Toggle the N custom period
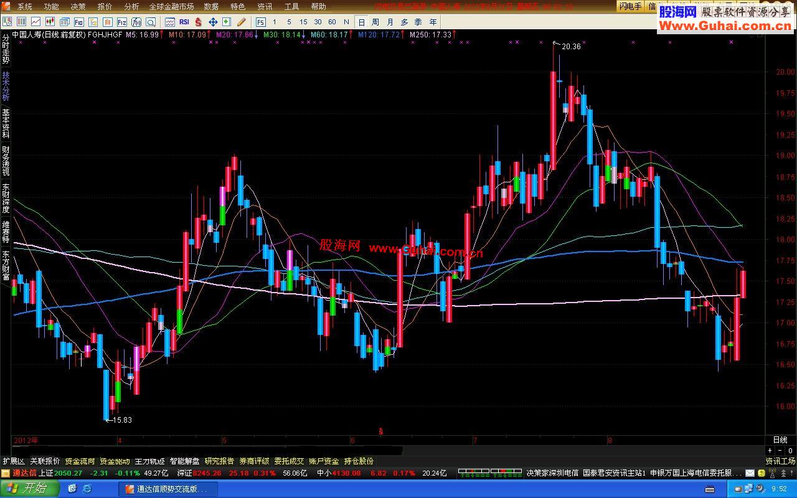The width and height of the screenshot is (797, 498). pyautogui.click(x=346, y=22)
